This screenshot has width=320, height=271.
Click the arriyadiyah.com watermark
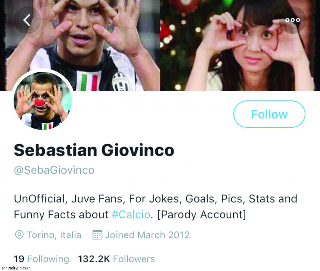16,268
